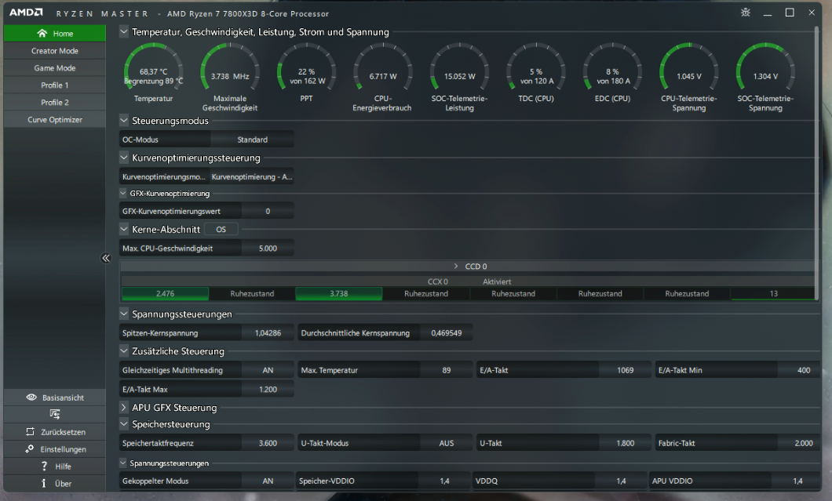This screenshot has width=832, height=501.
Task: Collapse the main Spannungssteuerungen section
Action: [124, 314]
